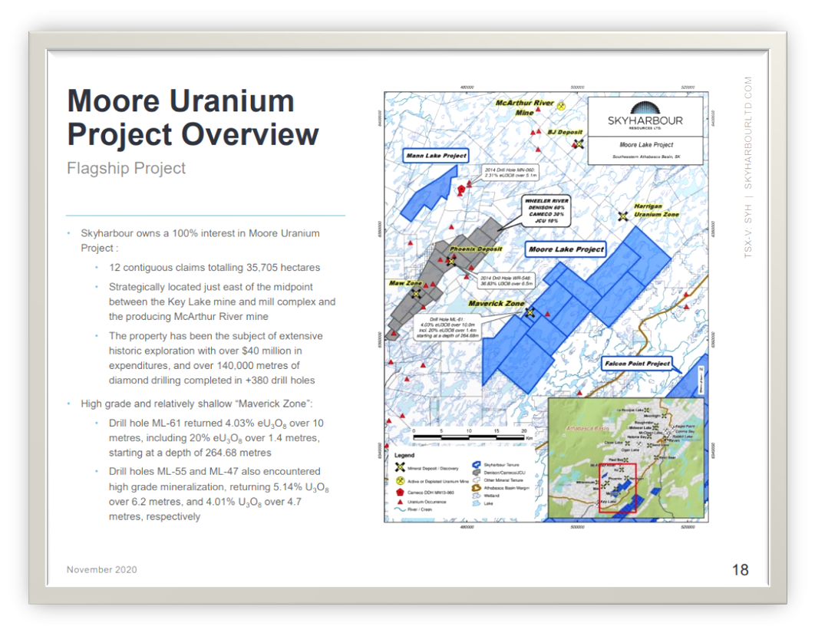Click the Wheeler River ownership callout box
Screen dimensions: 815x636
pos(546,210)
